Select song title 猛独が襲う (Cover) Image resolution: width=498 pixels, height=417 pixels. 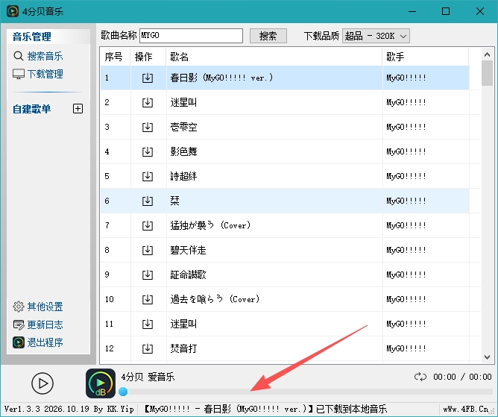(x=210, y=226)
